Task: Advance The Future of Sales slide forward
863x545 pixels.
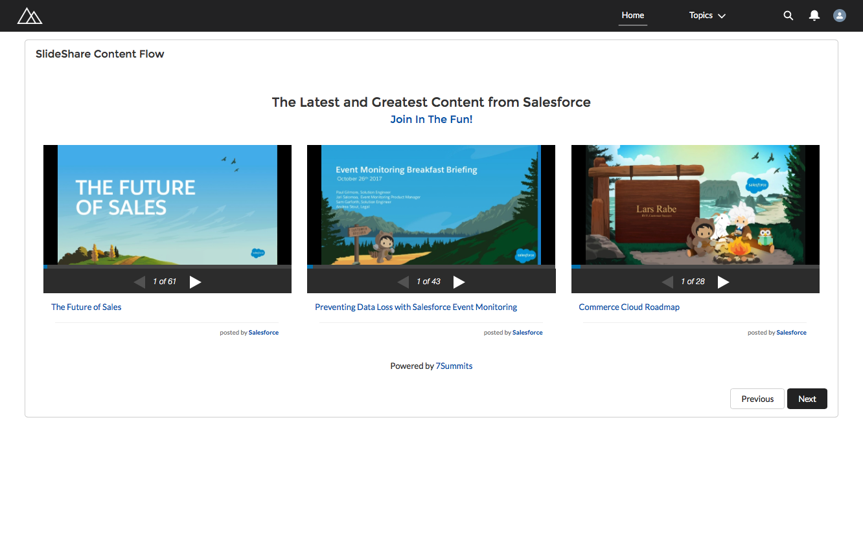Action: click(196, 282)
